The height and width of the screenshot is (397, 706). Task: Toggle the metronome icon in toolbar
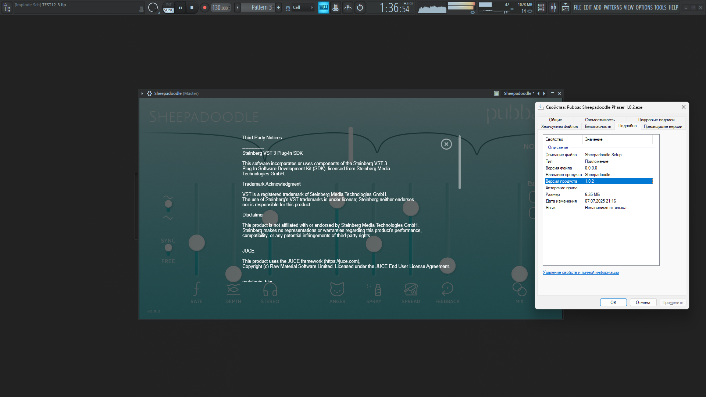(336, 7)
